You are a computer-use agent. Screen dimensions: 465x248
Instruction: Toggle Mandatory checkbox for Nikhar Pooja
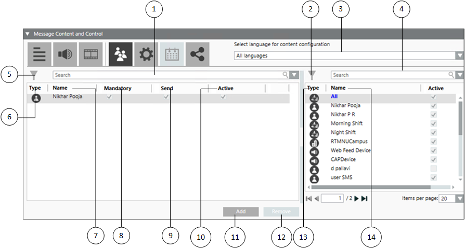click(109, 97)
